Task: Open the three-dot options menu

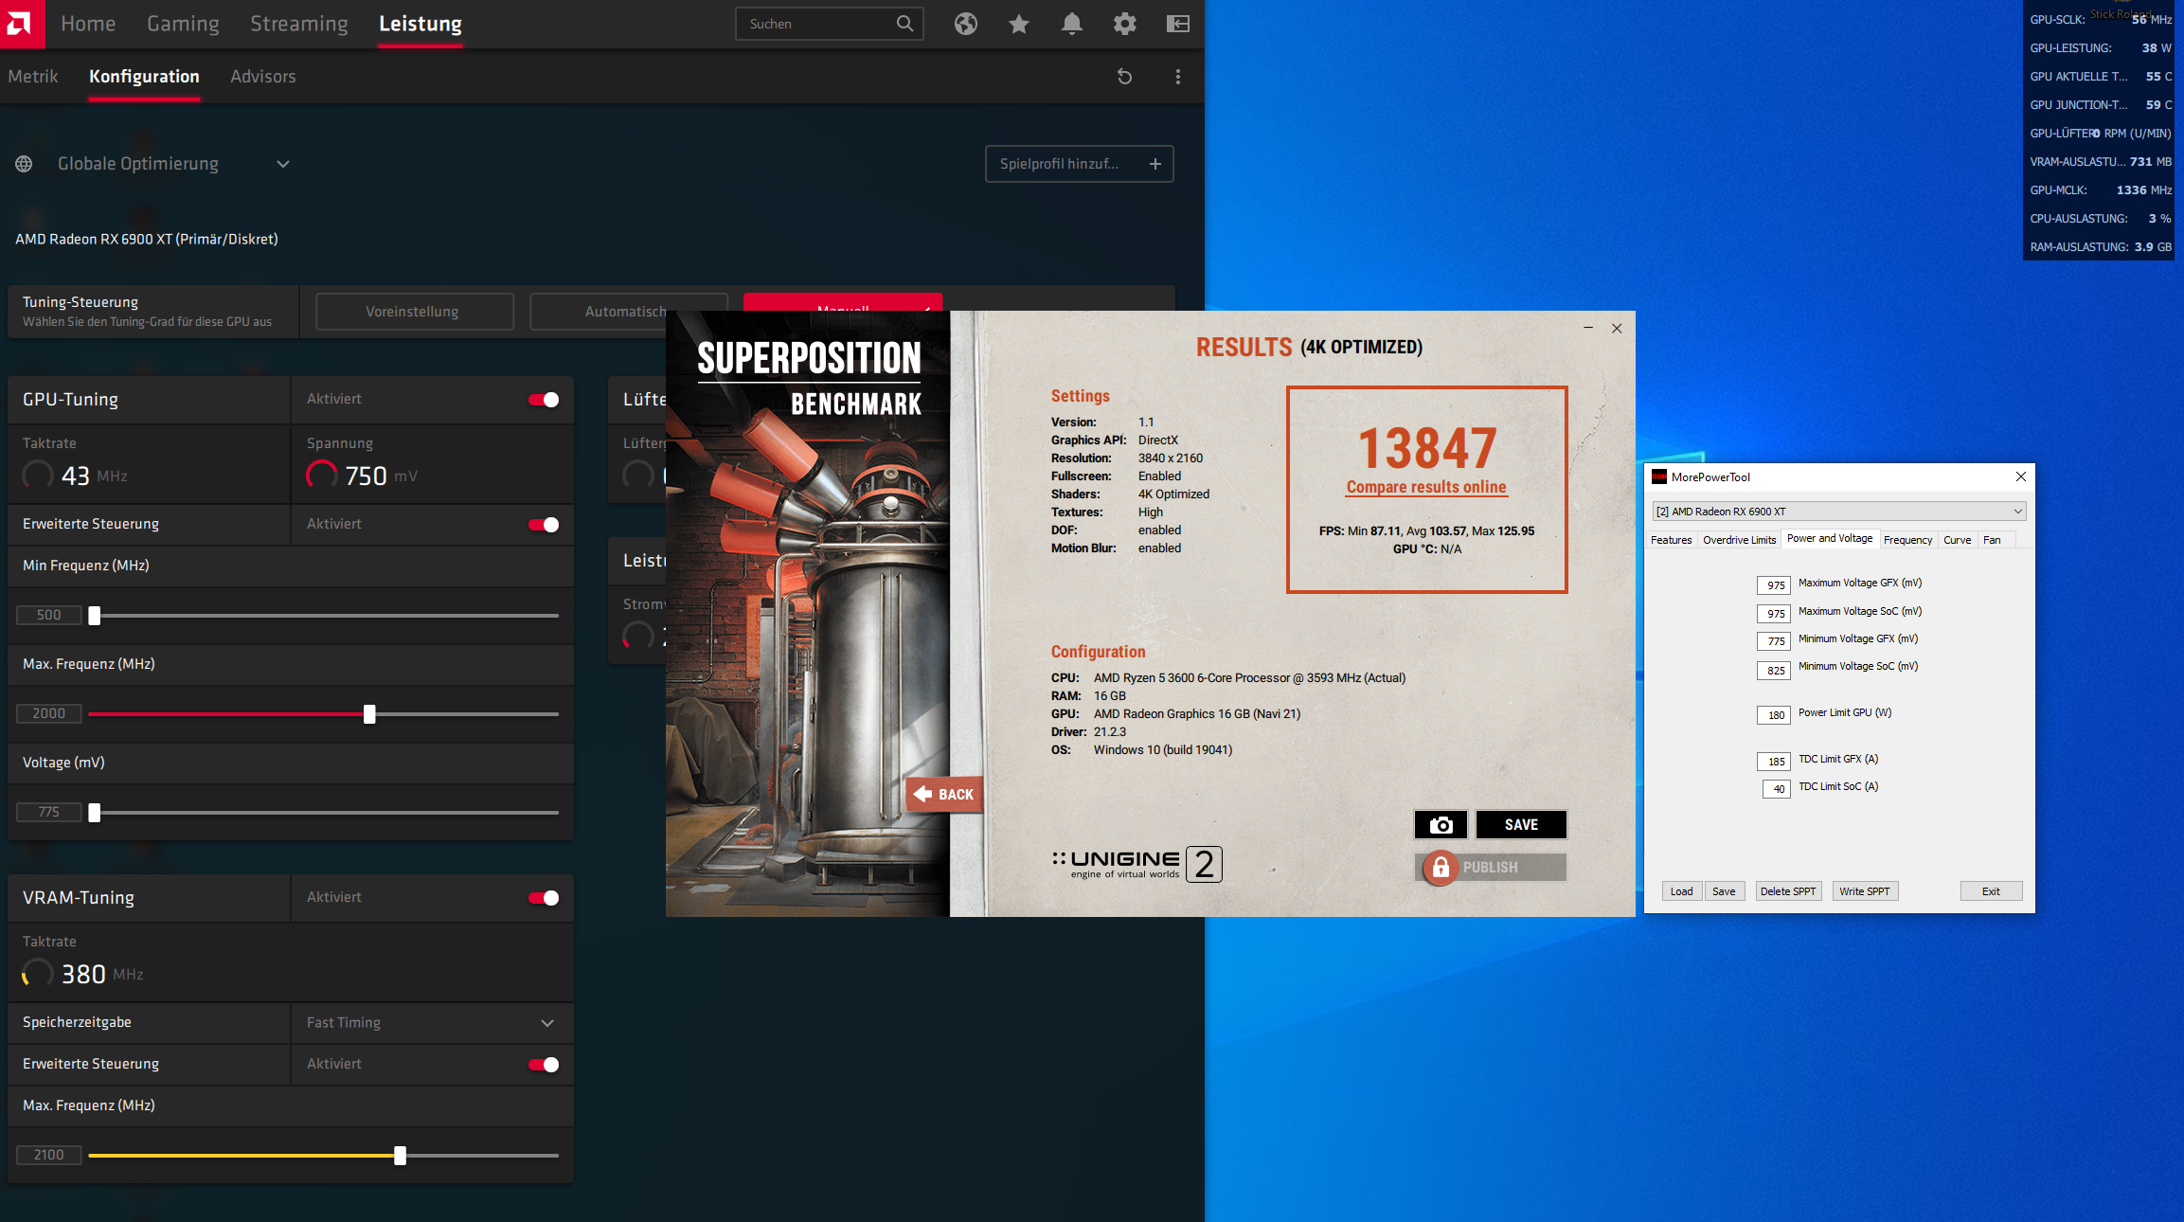Action: [1177, 77]
